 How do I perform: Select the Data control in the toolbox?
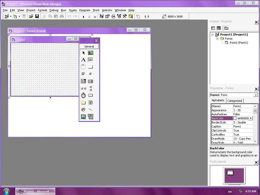91,117
